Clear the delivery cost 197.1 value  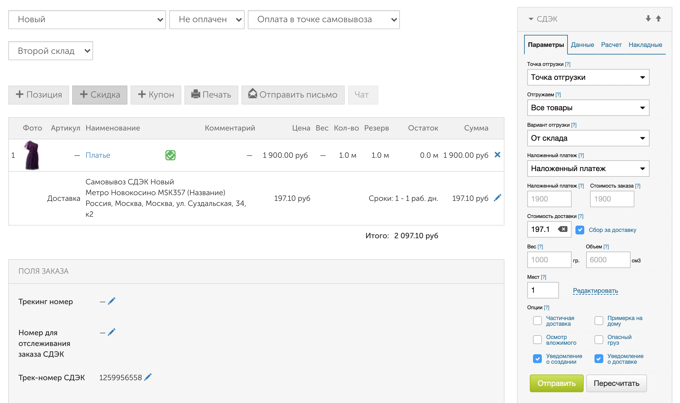(x=563, y=229)
